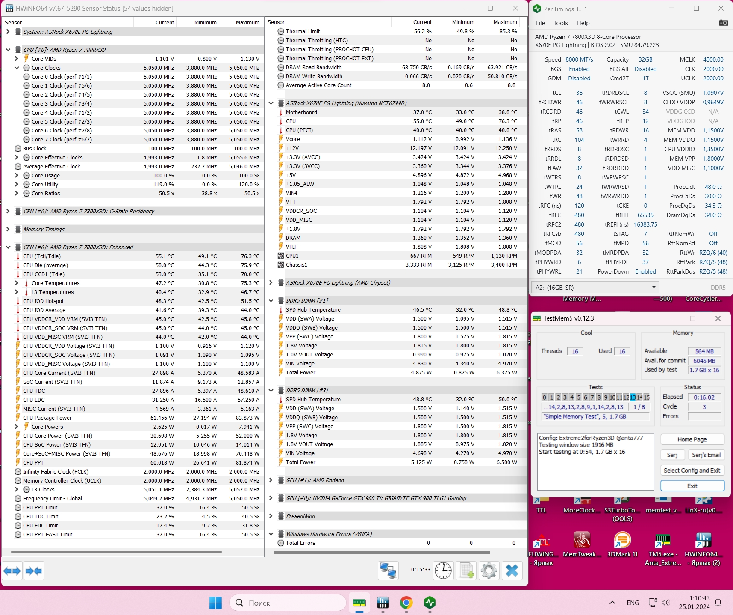
Task: Select the Thermal Limit sensor row
Action: point(396,31)
